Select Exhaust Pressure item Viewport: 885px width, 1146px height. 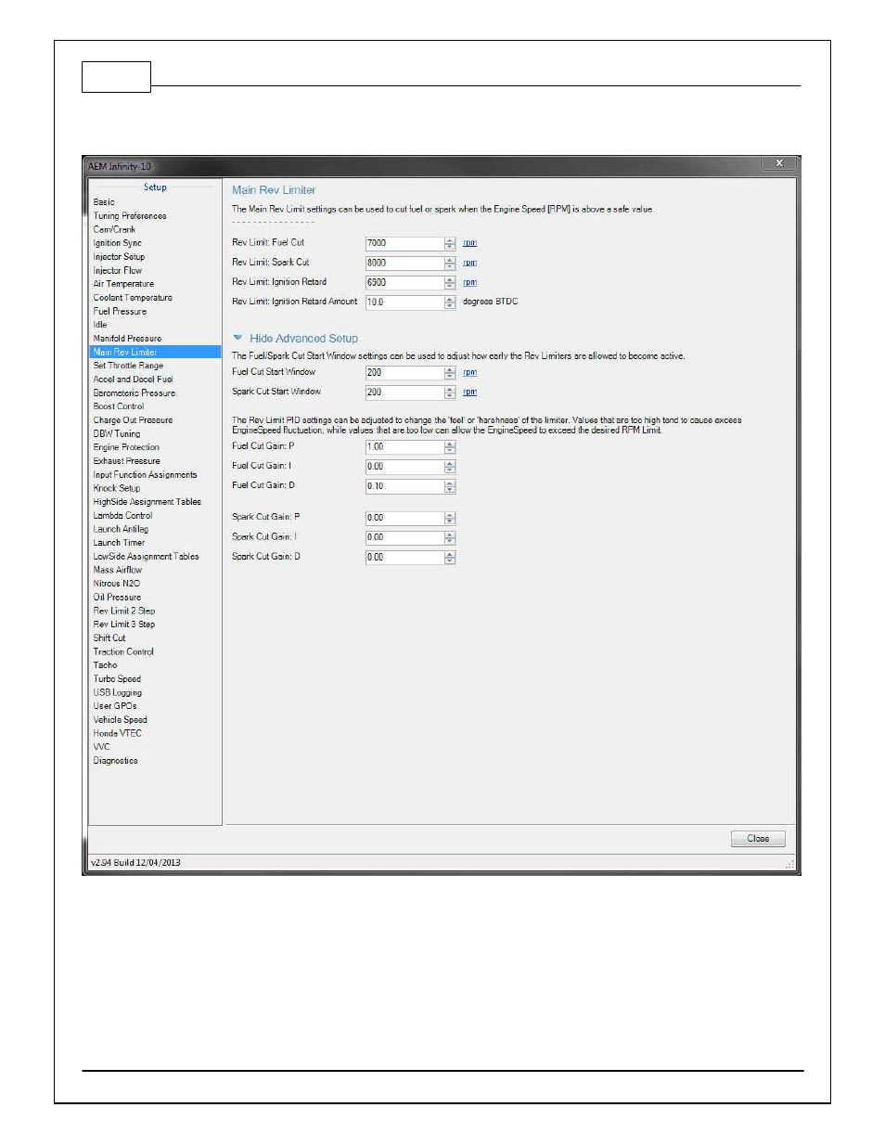tap(126, 461)
